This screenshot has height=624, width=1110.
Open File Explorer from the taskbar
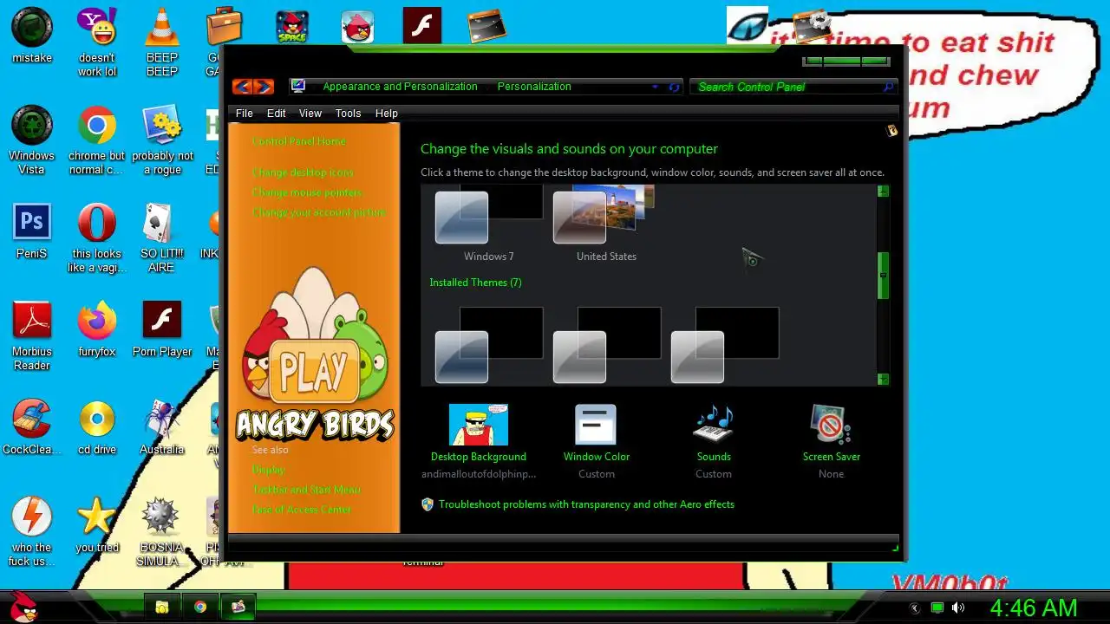pos(162,607)
